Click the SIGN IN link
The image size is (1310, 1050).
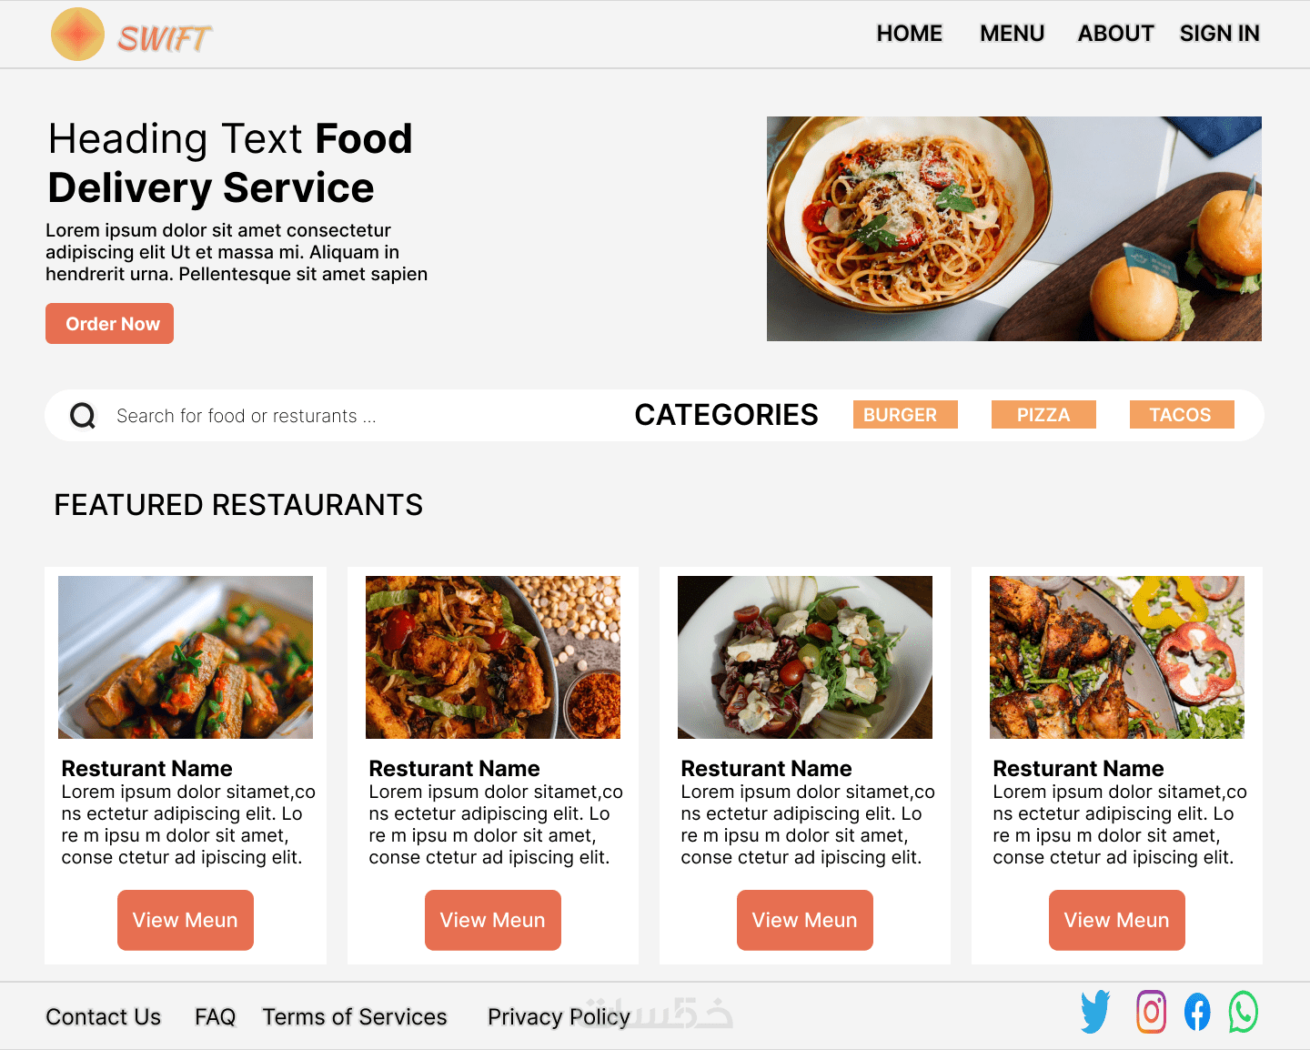[x=1219, y=34]
